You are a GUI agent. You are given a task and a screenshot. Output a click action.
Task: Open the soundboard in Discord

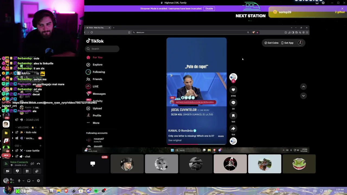pos(37,171)
